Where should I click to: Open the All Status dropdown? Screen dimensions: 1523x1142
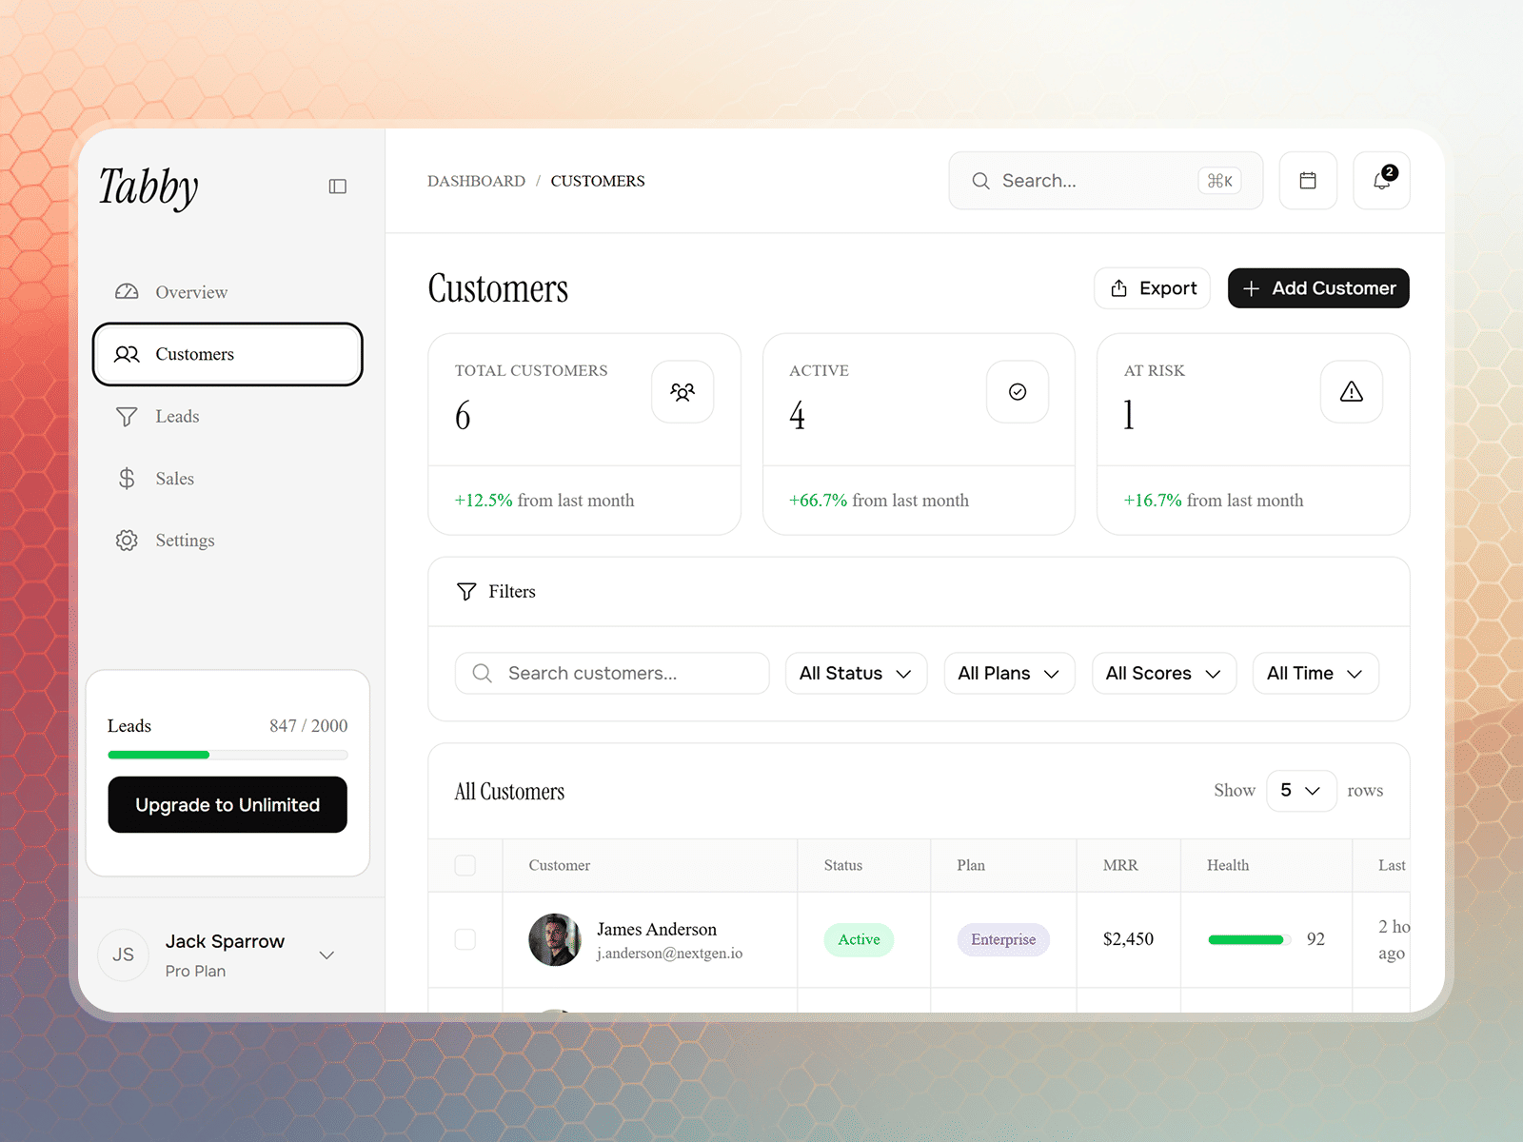(856, 673)
